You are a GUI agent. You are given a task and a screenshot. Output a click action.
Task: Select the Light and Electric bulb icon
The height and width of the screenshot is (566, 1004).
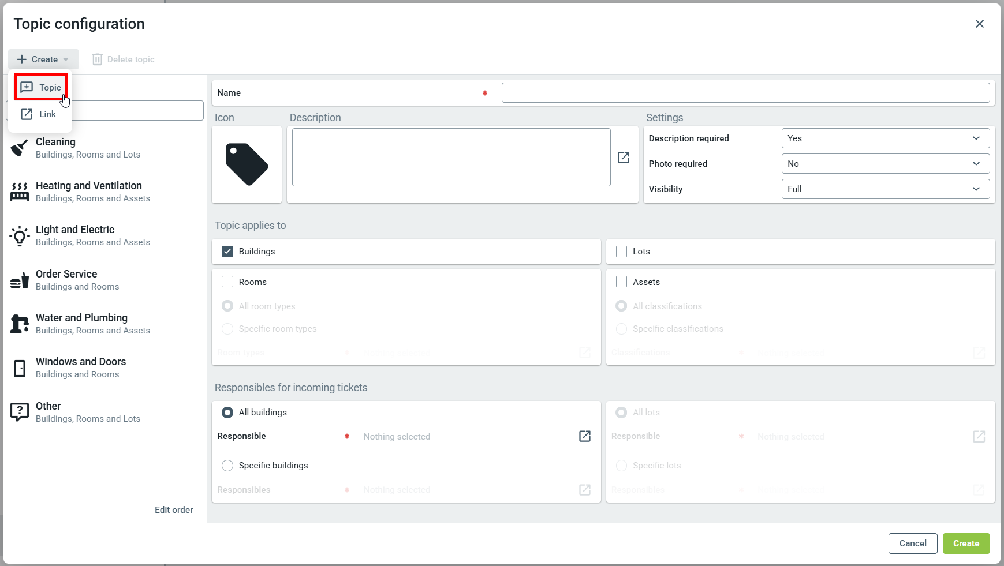pyautogui.click(x=20, y=235)
